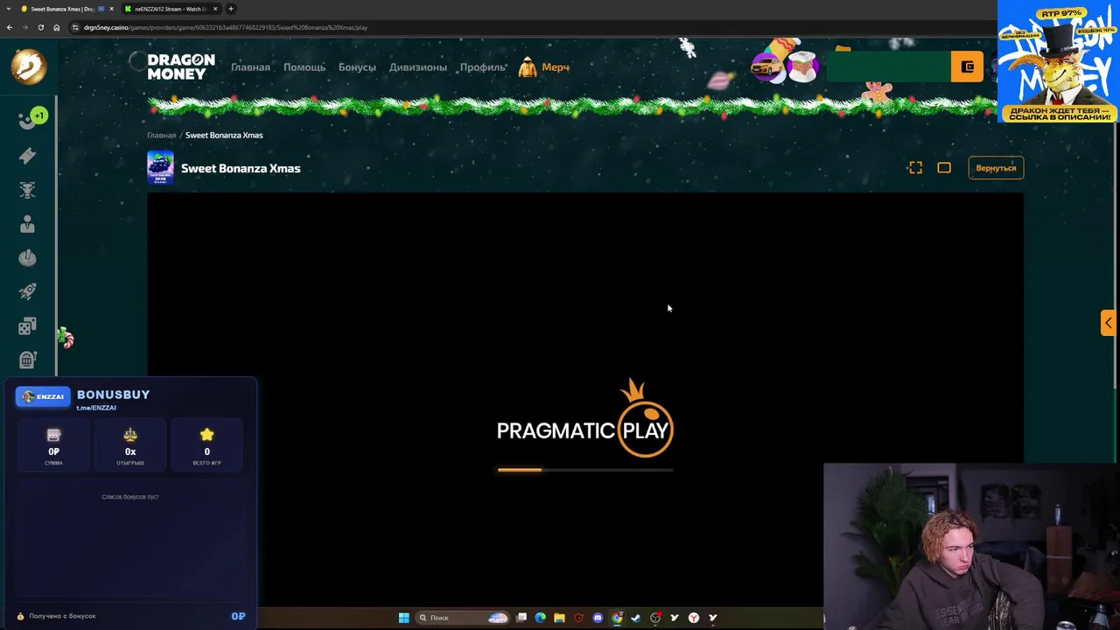Open the red shield app on the taskbar

578,618
